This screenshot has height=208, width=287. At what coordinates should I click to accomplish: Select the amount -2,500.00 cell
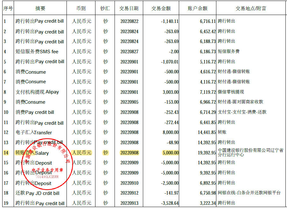click(x=170, y=183)
